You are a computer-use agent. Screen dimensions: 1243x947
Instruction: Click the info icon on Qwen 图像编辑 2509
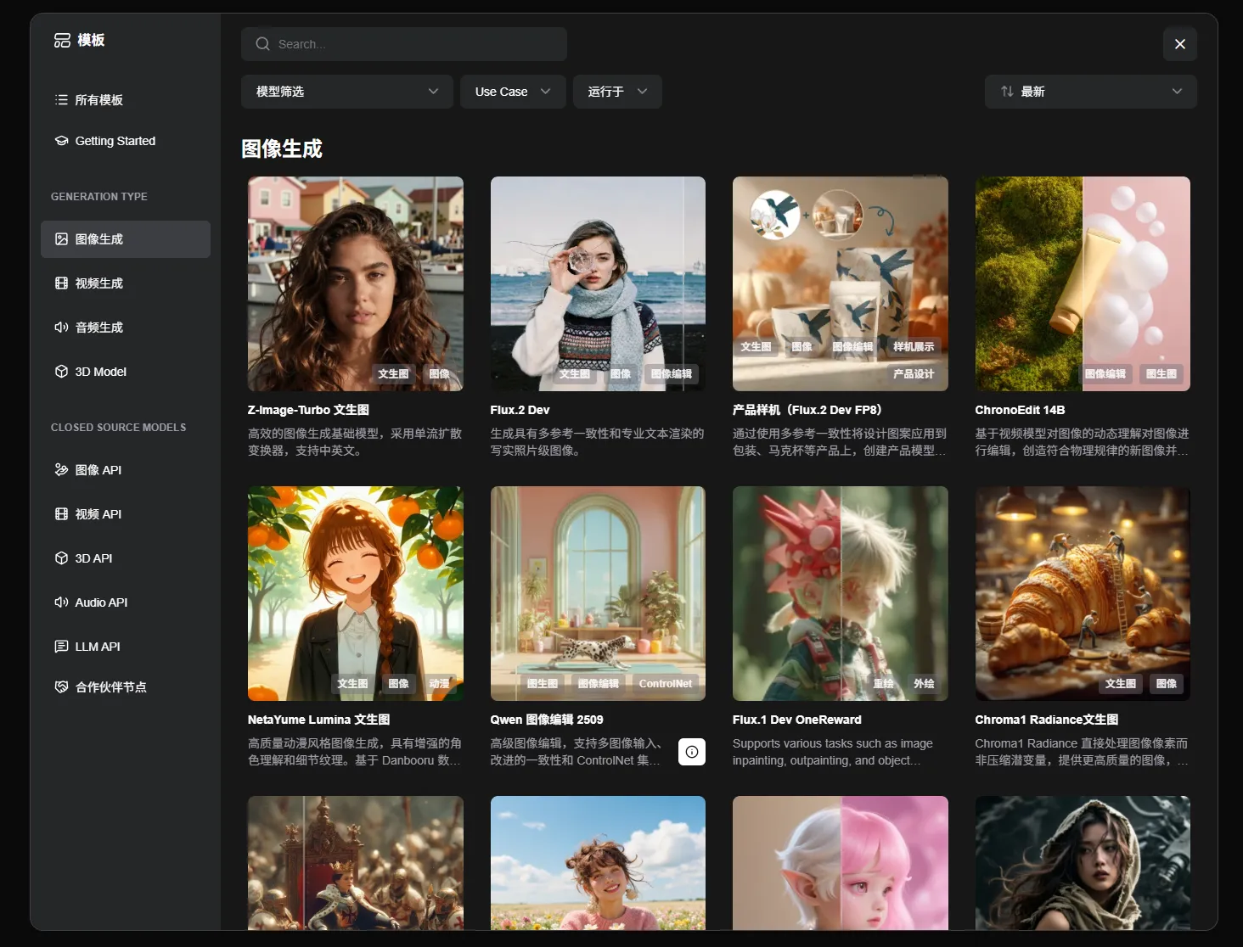pos(692,752)
